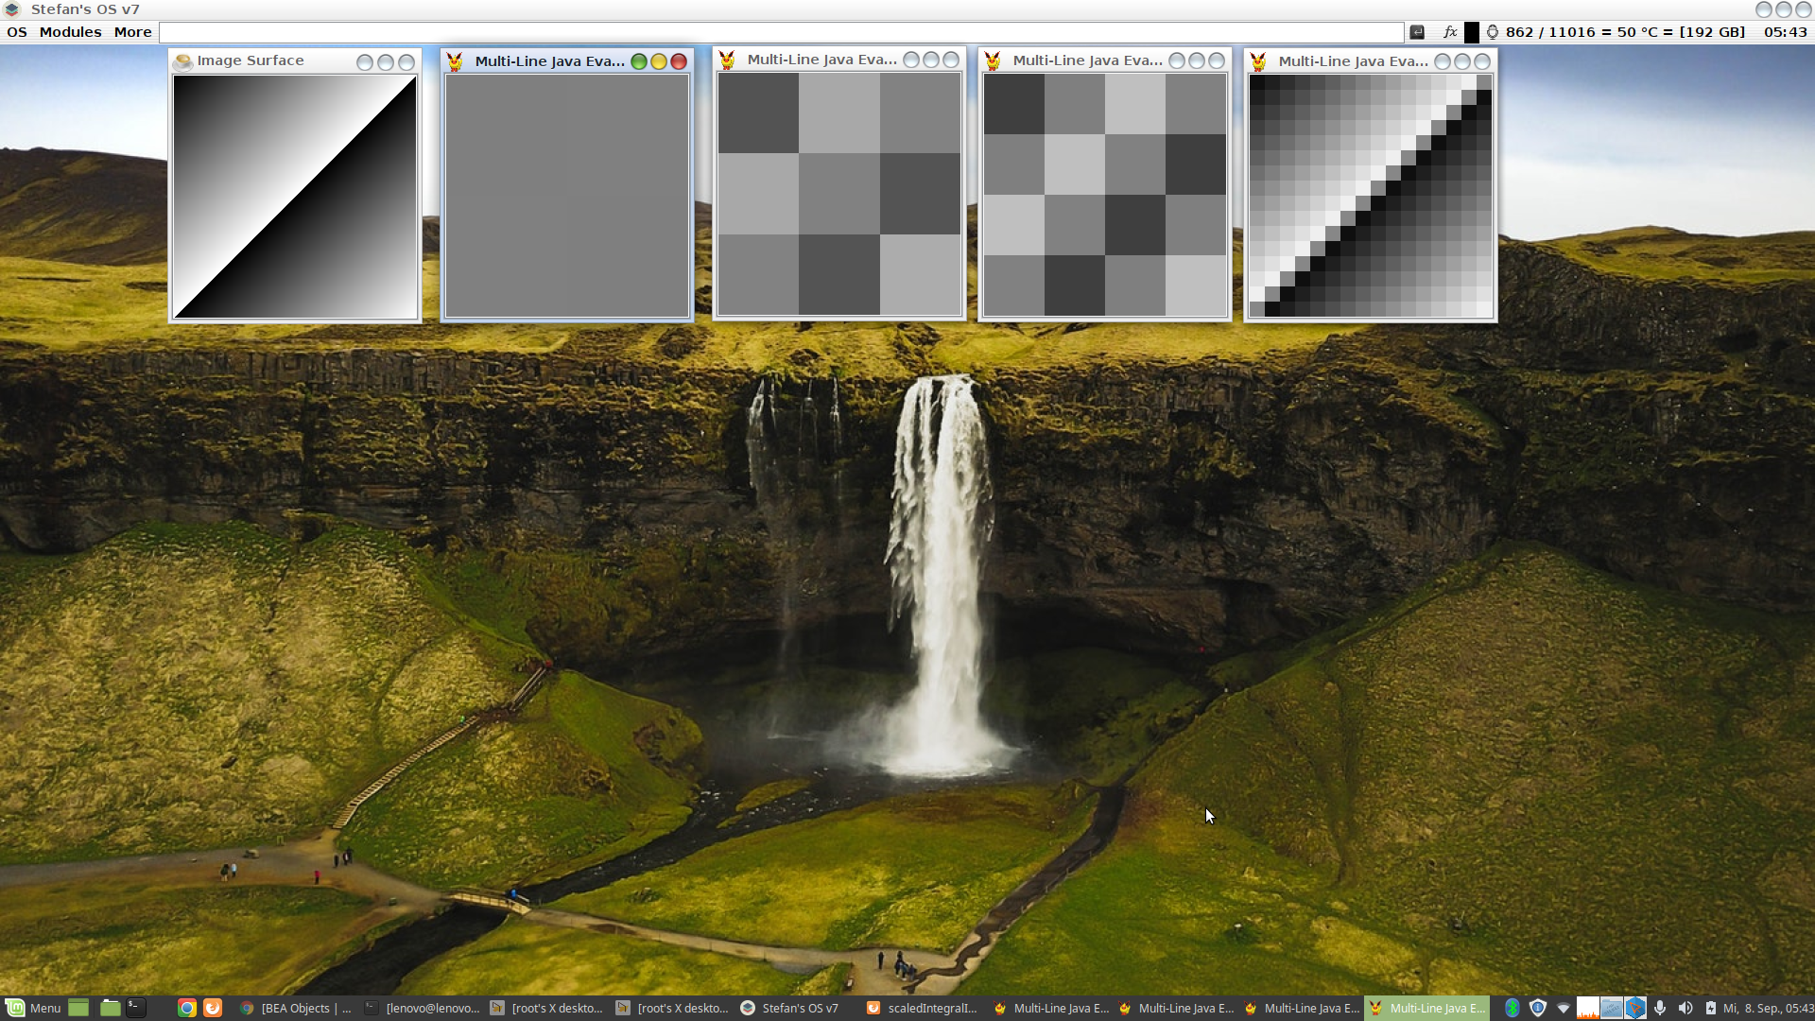Click the Bluetooth tray icon

point(1512,1008)
